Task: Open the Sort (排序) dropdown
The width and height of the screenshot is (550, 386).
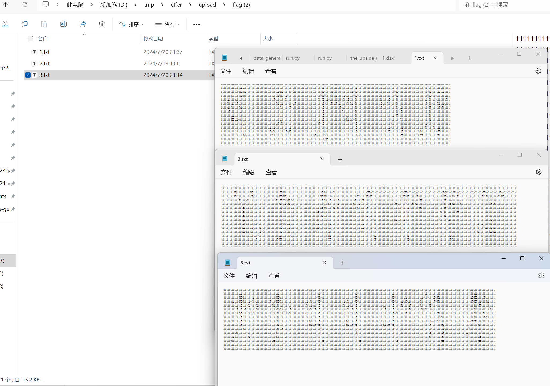Action: point(131,24)
